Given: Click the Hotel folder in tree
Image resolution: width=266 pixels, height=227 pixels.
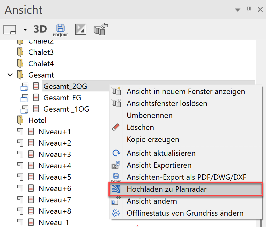Looking at the screenshot, I should (37, 120).
